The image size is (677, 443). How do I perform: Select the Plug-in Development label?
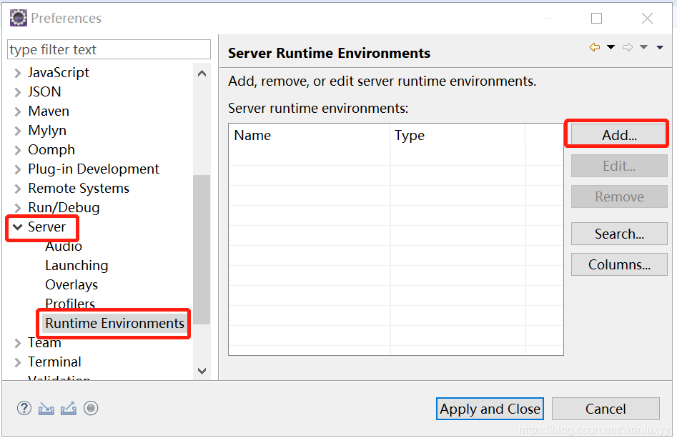93,169
